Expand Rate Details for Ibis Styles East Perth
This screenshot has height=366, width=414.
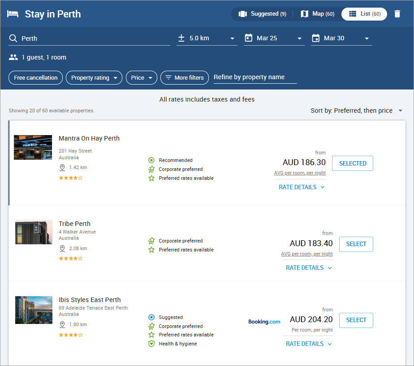pyautogui.click(x=309, y=344)
